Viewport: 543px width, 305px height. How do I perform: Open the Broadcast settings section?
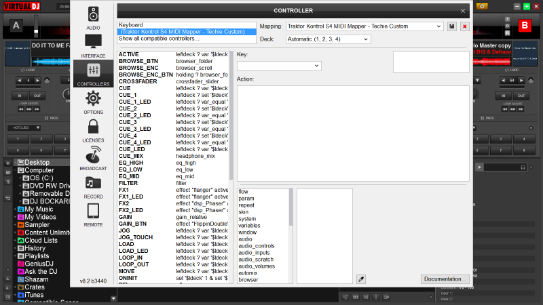coord(93,159)
